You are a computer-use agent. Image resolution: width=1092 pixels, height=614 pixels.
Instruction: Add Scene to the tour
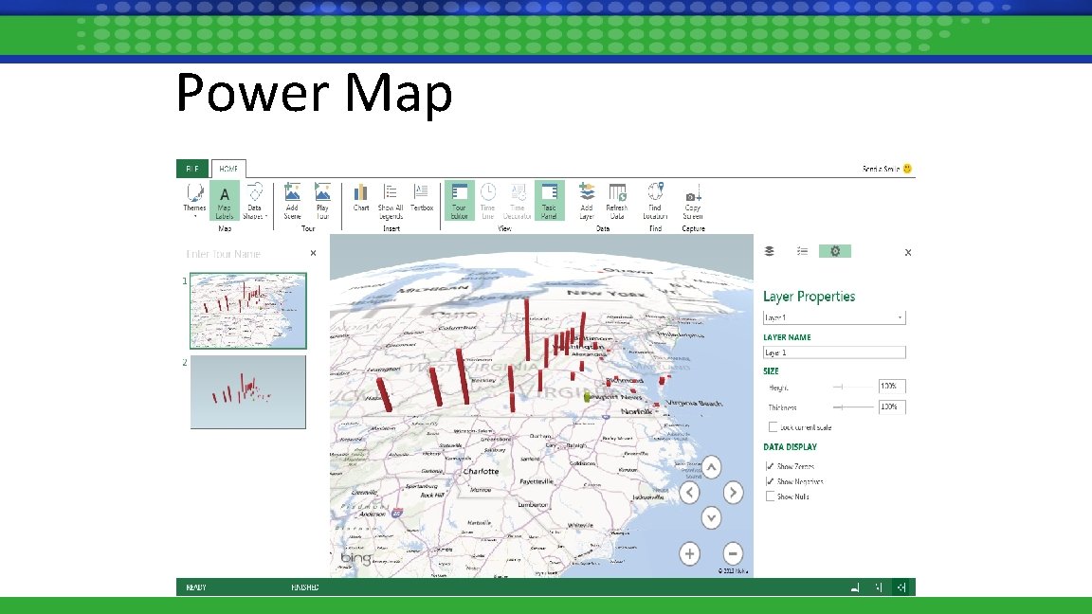293,201
